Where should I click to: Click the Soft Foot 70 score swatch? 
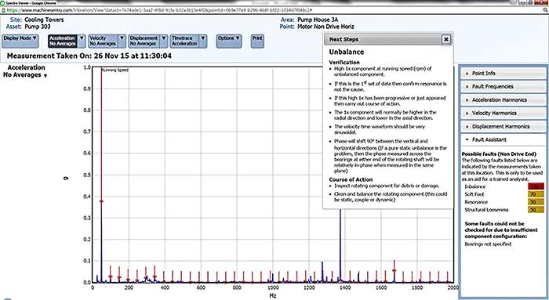(x=536, y=194)
